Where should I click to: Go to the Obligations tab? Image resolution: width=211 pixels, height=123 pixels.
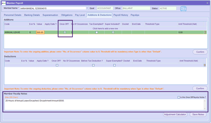(67, 15)
